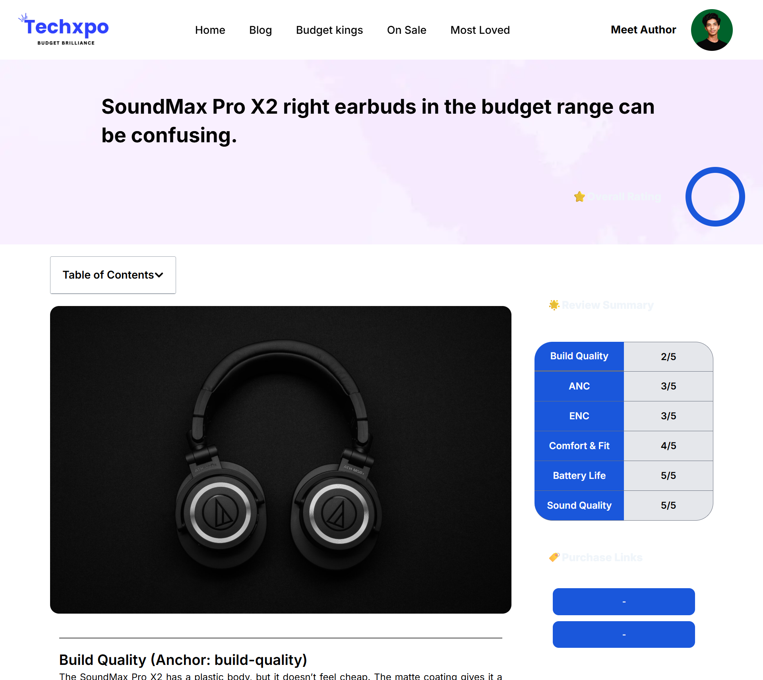Open the Home menu item

210,30
